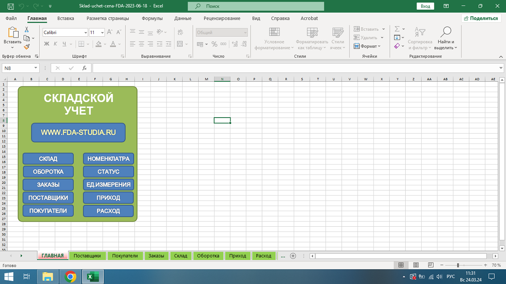Expand the Name Box N8 dropdown
This screenshot has width=506, height=284.
pos(36,68)
